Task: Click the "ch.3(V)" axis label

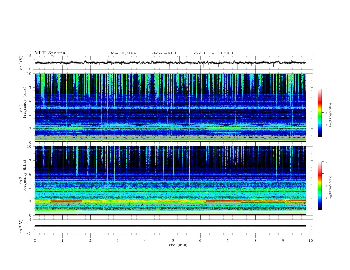Action: (x=21, y=226)
